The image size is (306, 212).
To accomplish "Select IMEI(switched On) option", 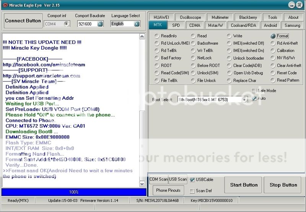I will (246, 50).
